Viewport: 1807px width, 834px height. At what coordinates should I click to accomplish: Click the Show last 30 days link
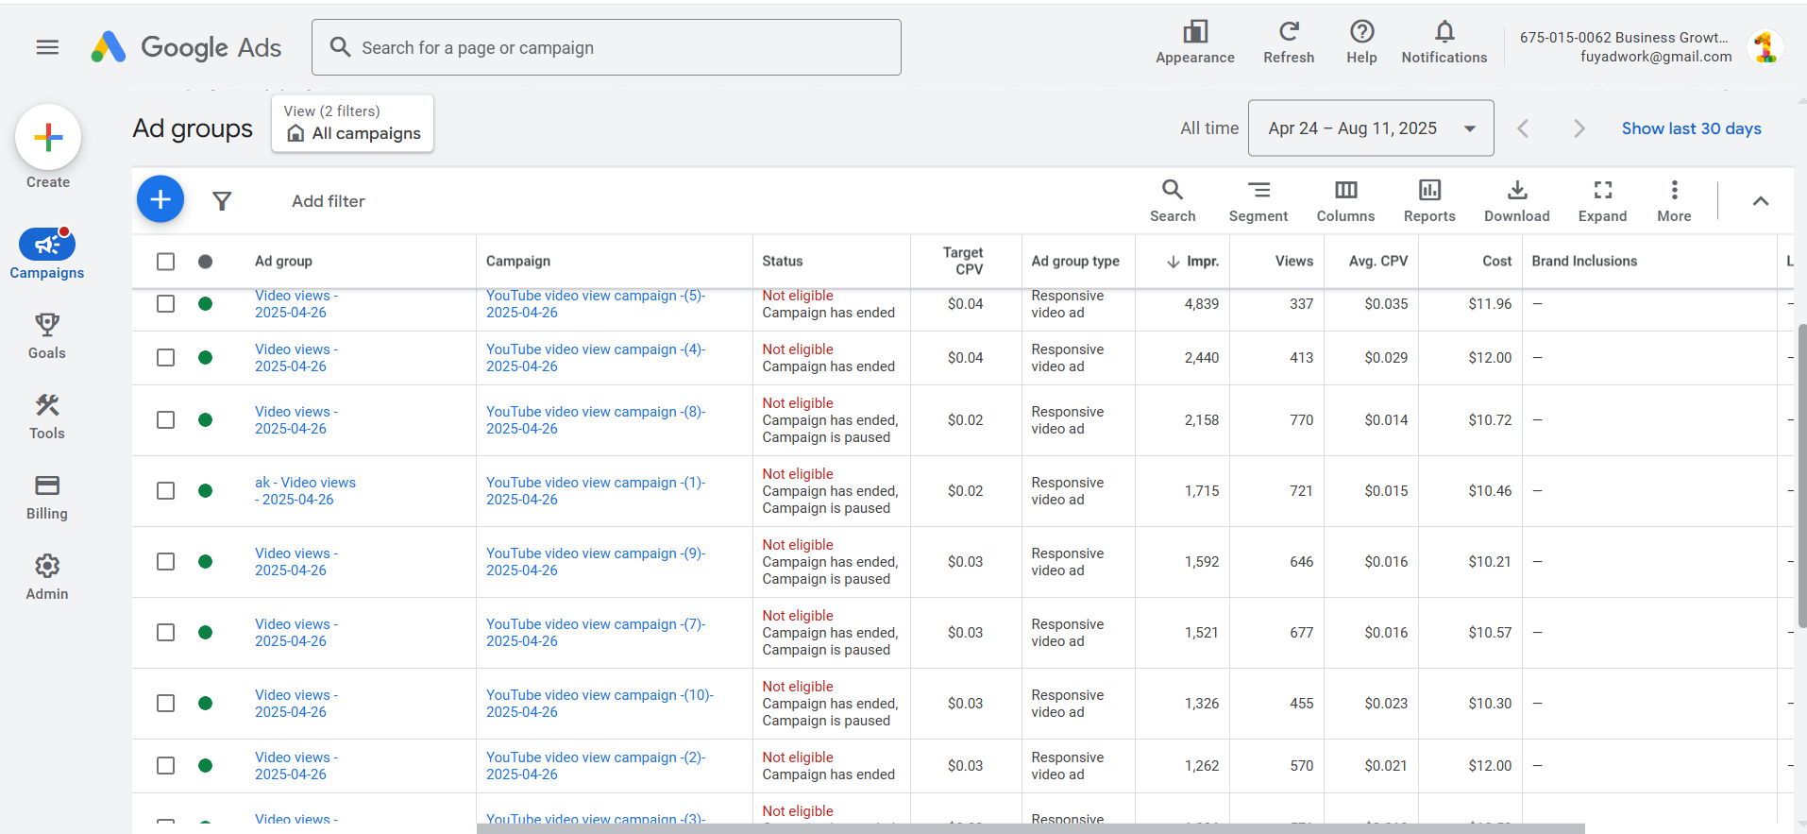tap(1691, 128)
